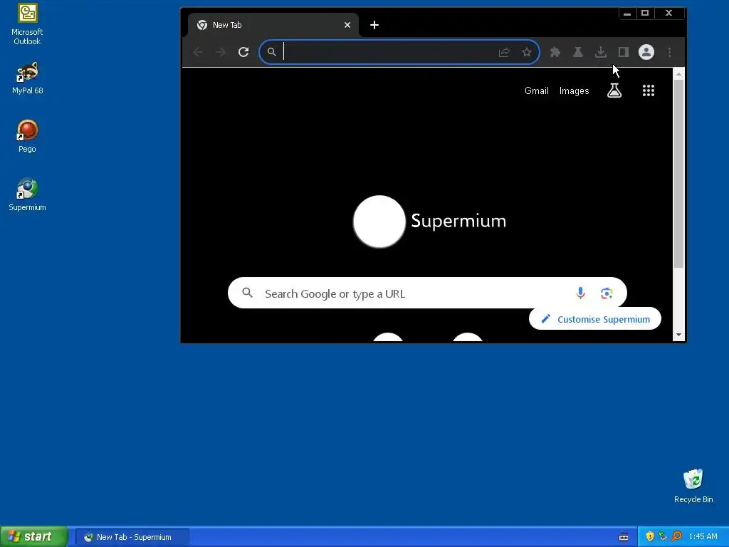Image resolution: width=729 pixels, height=547 pixels.
Task: Open the three-dot browser menu
Action: (x=669, y=52)
